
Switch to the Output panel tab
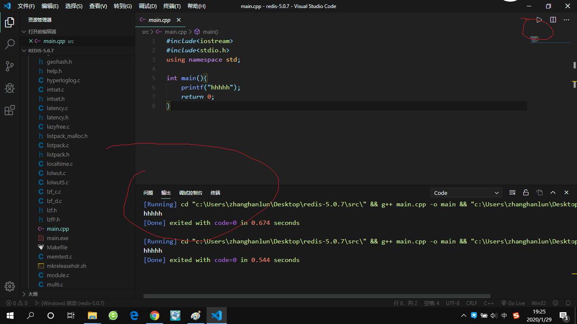(166, 193)
